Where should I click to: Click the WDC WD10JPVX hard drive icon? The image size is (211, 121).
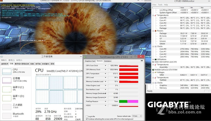pyautogui.click(x=153, y=62)
